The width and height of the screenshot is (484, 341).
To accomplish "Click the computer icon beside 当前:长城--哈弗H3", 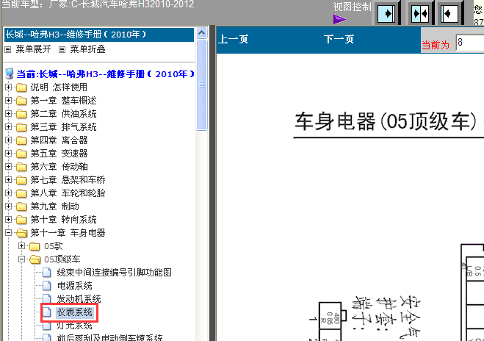I will point(10,73).
